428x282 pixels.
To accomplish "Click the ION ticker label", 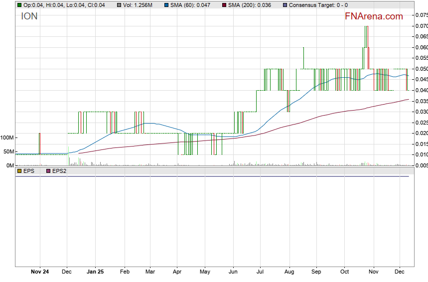I will tap(29, 16).
